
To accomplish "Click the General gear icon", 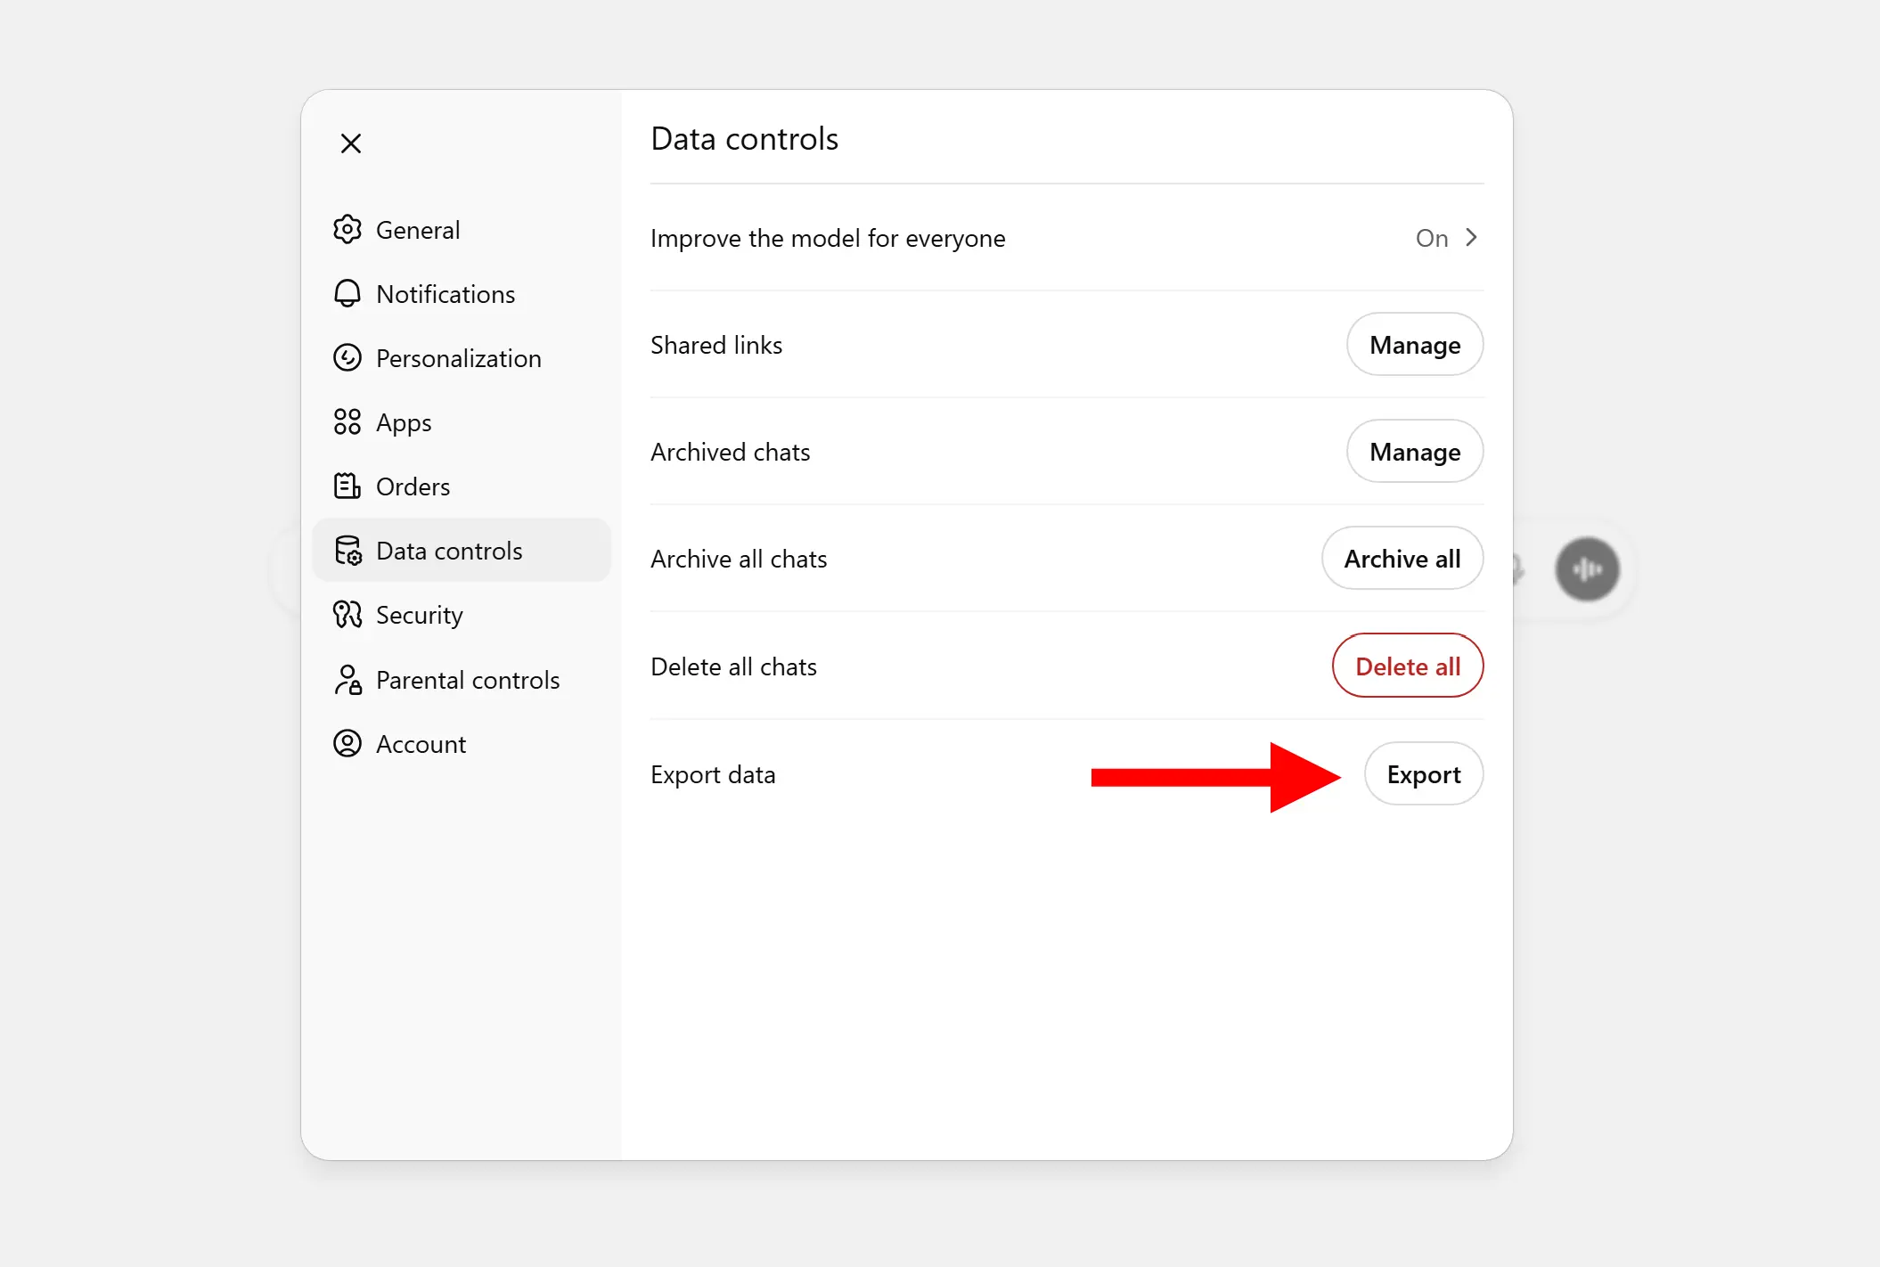I will click(x=347, y=230).
